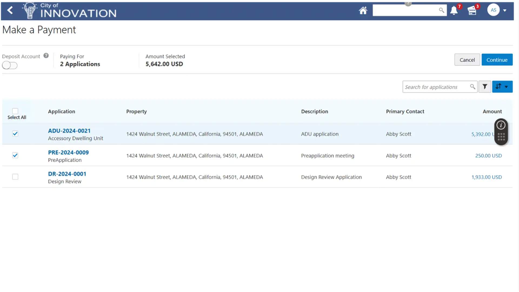Check the Select All checkbox
The image size is (519, 292).
[x=15, y=111]
